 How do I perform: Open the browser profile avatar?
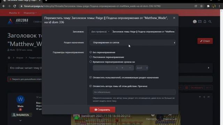(214, 6)
